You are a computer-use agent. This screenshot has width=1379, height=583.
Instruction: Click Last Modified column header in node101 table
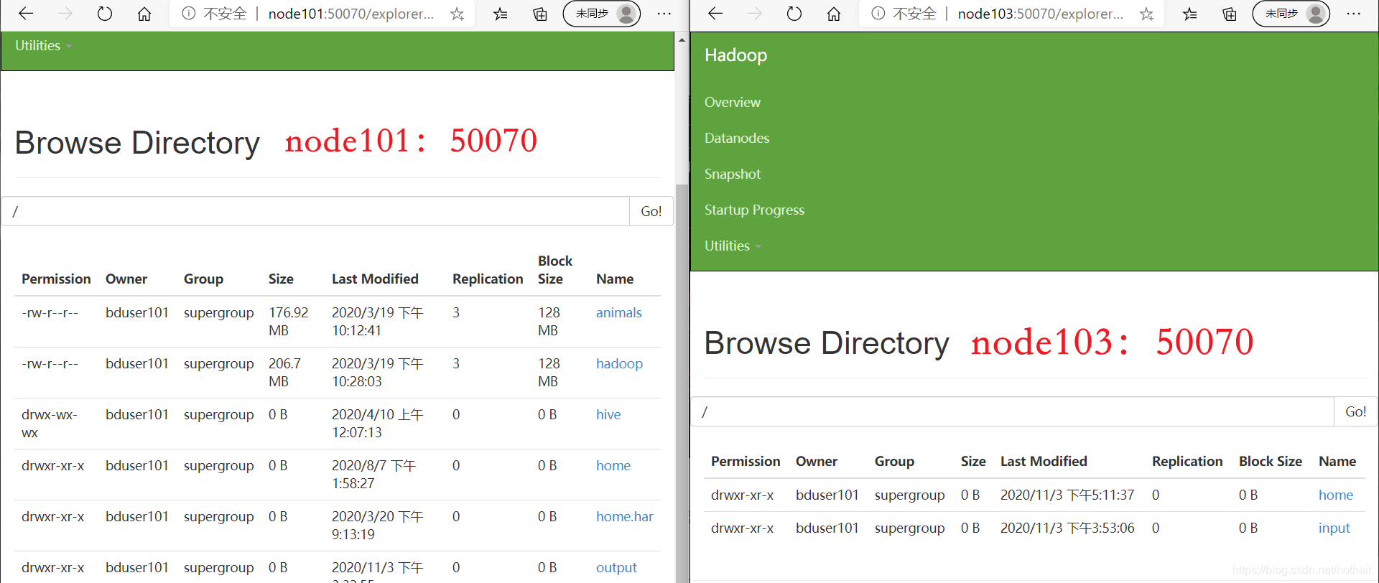[375, 279]
